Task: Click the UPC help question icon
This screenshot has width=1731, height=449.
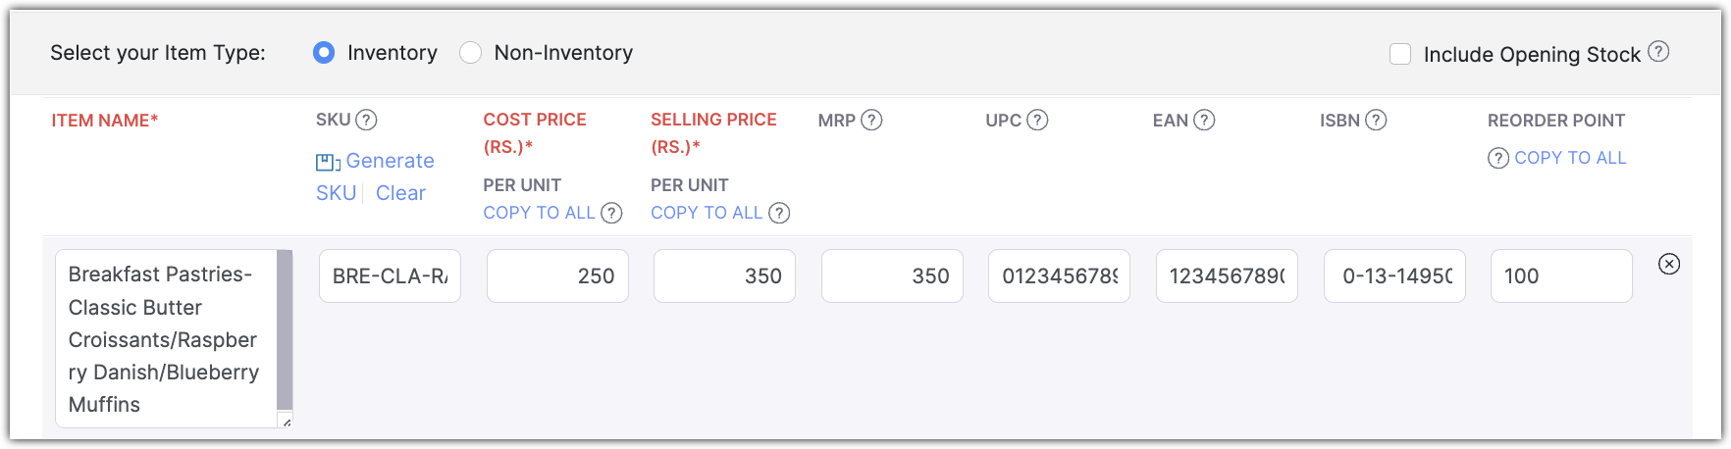Action: tap(1037, 121)
